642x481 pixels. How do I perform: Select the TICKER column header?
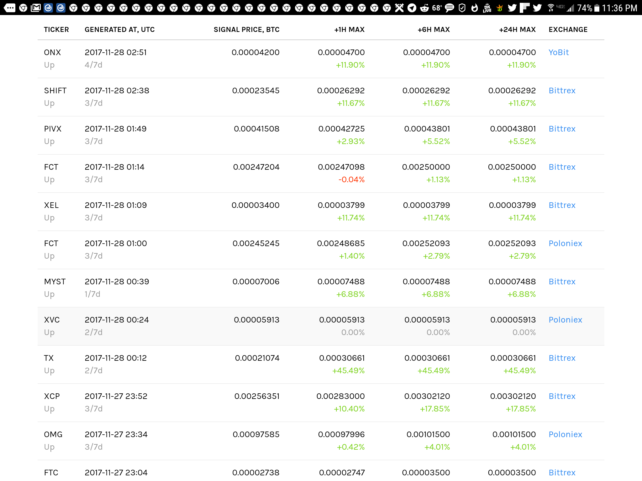click(56, 29)
